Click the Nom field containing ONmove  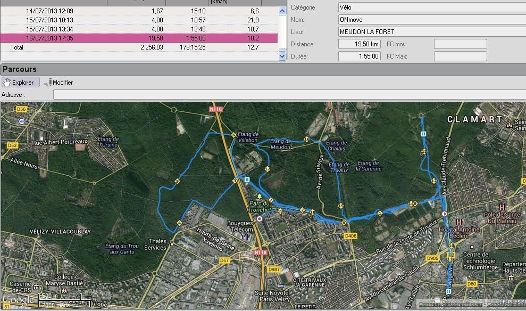431,20
